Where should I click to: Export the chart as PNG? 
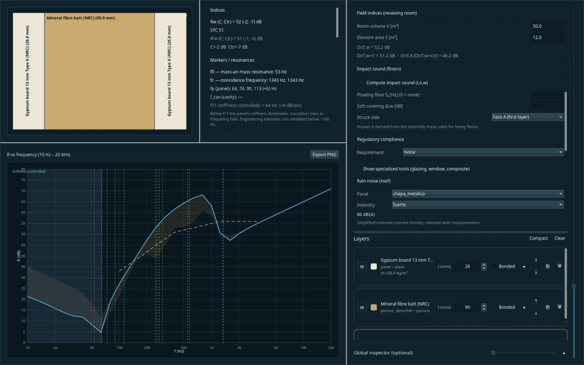(x=324, y=155)
